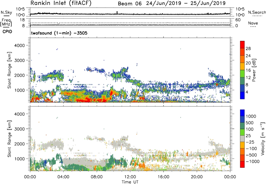This screenshot has height=184, width=266.
Task: Click the '08:00' time axis tick label
Action: pyautogui.click(x=97, y=177)
